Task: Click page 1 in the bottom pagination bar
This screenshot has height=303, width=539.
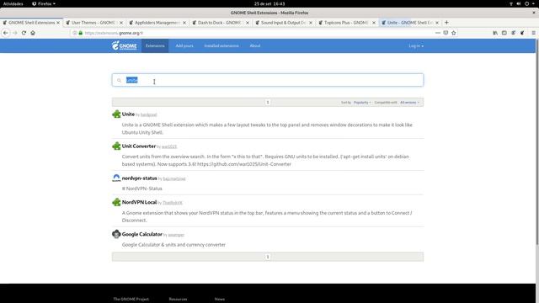Action: pyautogui.click(x=268, y=257)
